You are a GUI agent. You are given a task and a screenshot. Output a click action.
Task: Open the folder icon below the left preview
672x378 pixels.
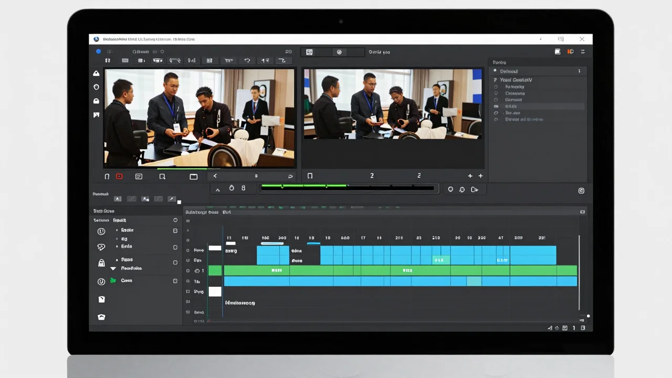click(x=193, y=176)
